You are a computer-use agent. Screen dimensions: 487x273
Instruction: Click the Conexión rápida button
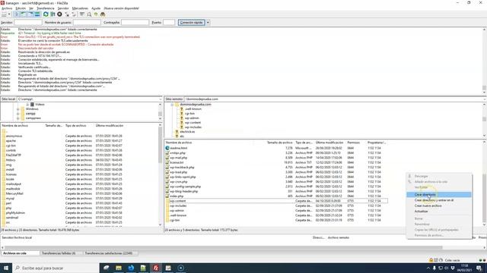pyautogui.click(x=191, y=23)
